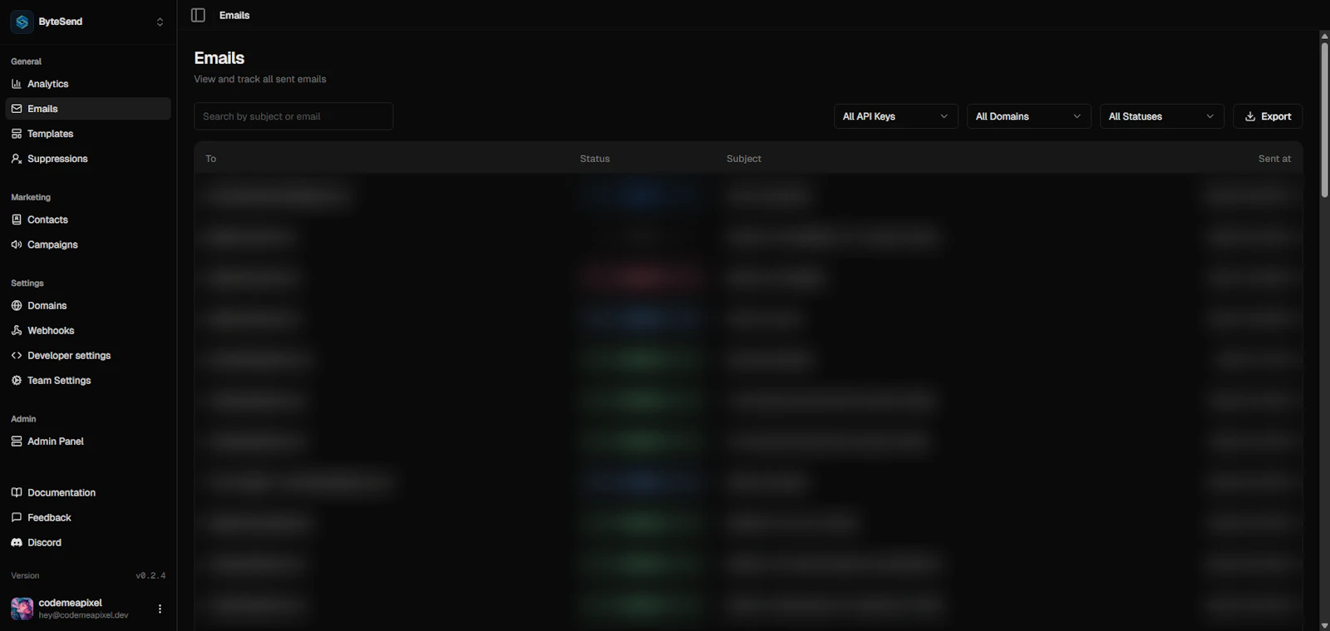
Task: Click the Sent at column header
Action: [1274, 159]
